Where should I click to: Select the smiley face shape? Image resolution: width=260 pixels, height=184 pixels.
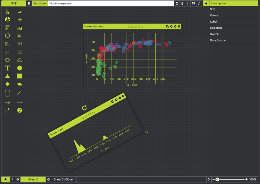click(20, 110)
